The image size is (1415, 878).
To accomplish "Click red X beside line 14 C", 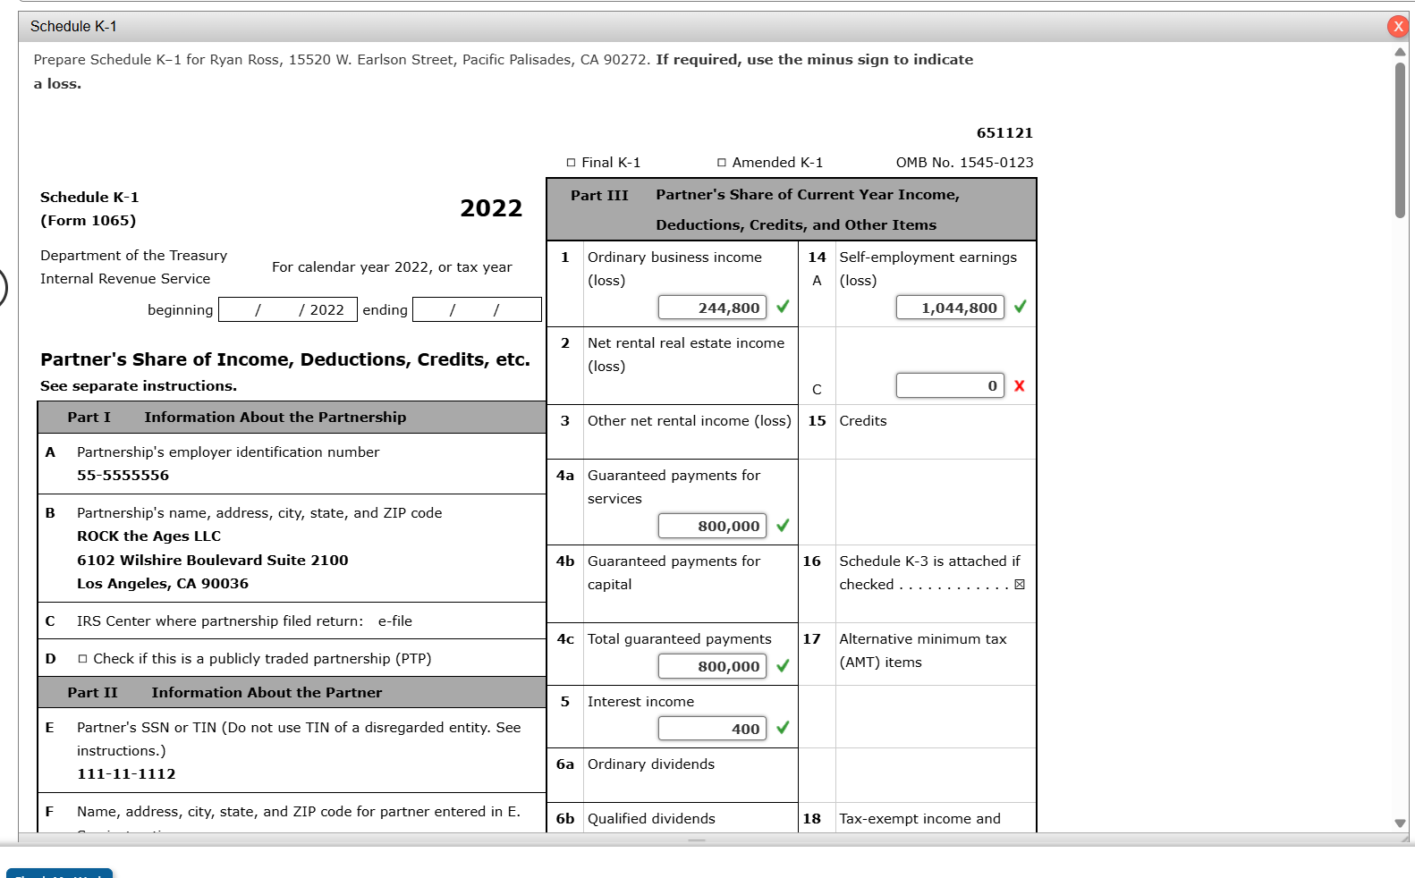I will (x=1020, y=385).
